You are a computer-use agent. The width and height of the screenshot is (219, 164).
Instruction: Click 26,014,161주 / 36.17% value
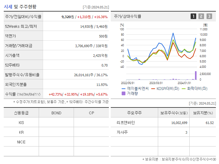click(91, 75)
